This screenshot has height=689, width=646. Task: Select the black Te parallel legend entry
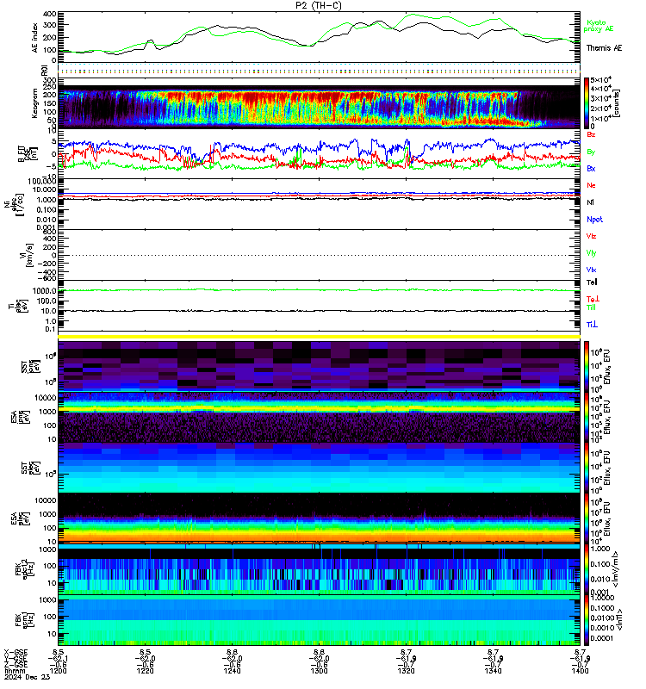pyautogui.click(x=592, y=282)
